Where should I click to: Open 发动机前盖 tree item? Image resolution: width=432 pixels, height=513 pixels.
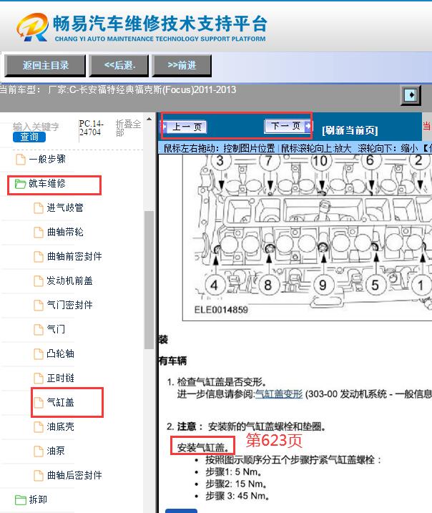point(69,280)
